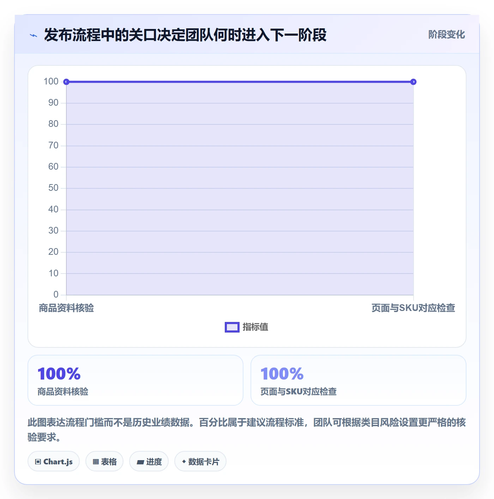Click the 页面与SKU对应检查 x-axis label
The width and height of the screenshot is (494, 499).
(413, 308)
